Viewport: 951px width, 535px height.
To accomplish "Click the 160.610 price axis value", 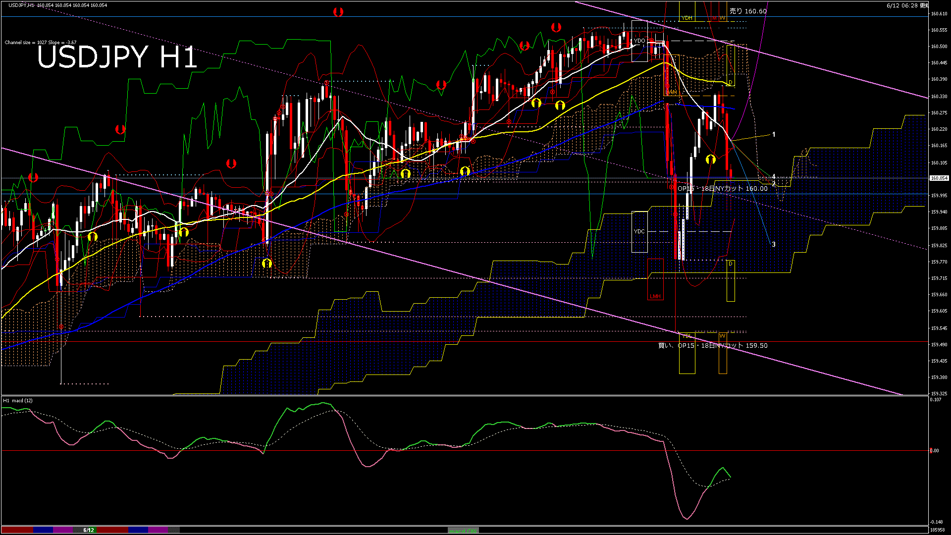I will point(939,14).
